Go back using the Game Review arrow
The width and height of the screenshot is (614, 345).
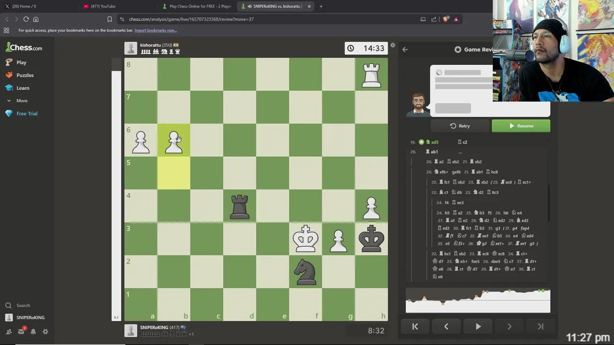[x=405, y=49]
